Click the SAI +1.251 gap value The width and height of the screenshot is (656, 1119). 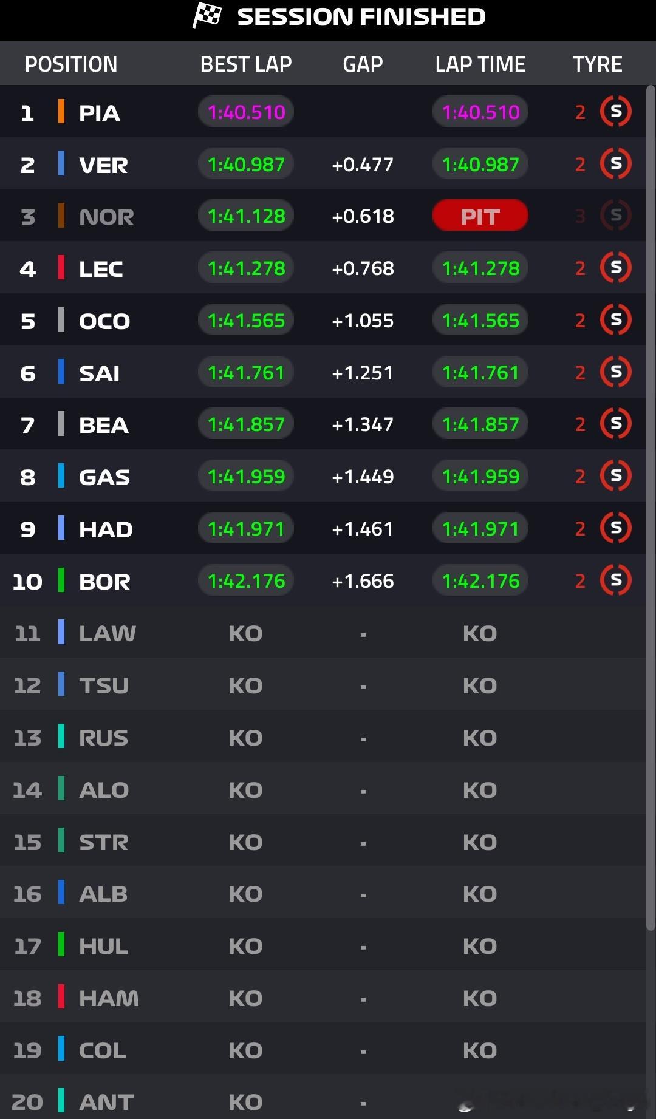coord(363,372)
